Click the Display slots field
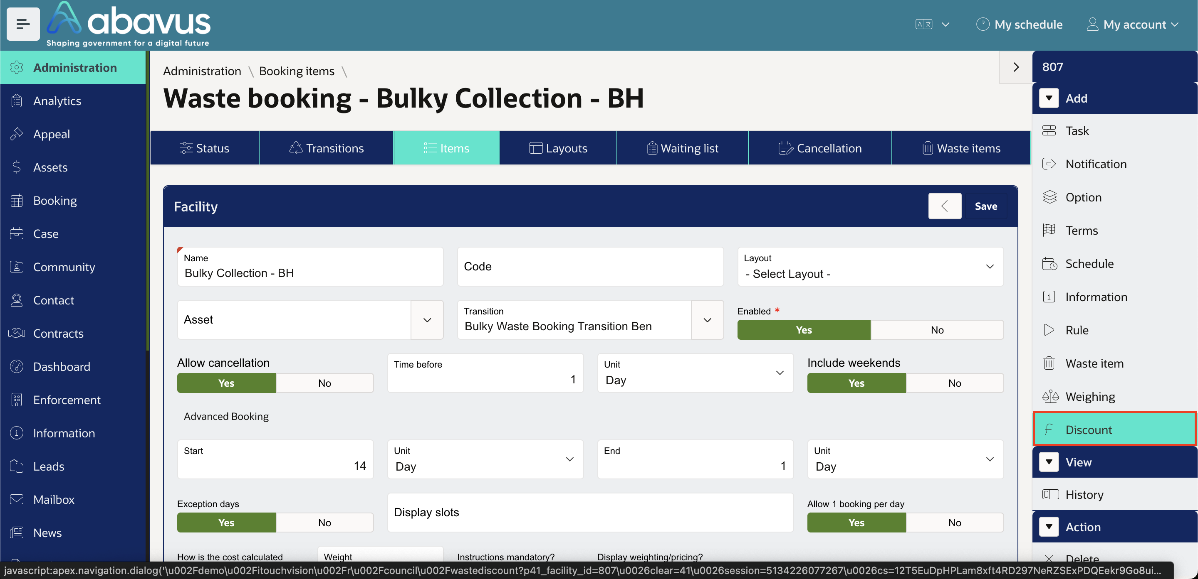The width and height of the screenshot is (1198, 579). (x=590, y=513)
